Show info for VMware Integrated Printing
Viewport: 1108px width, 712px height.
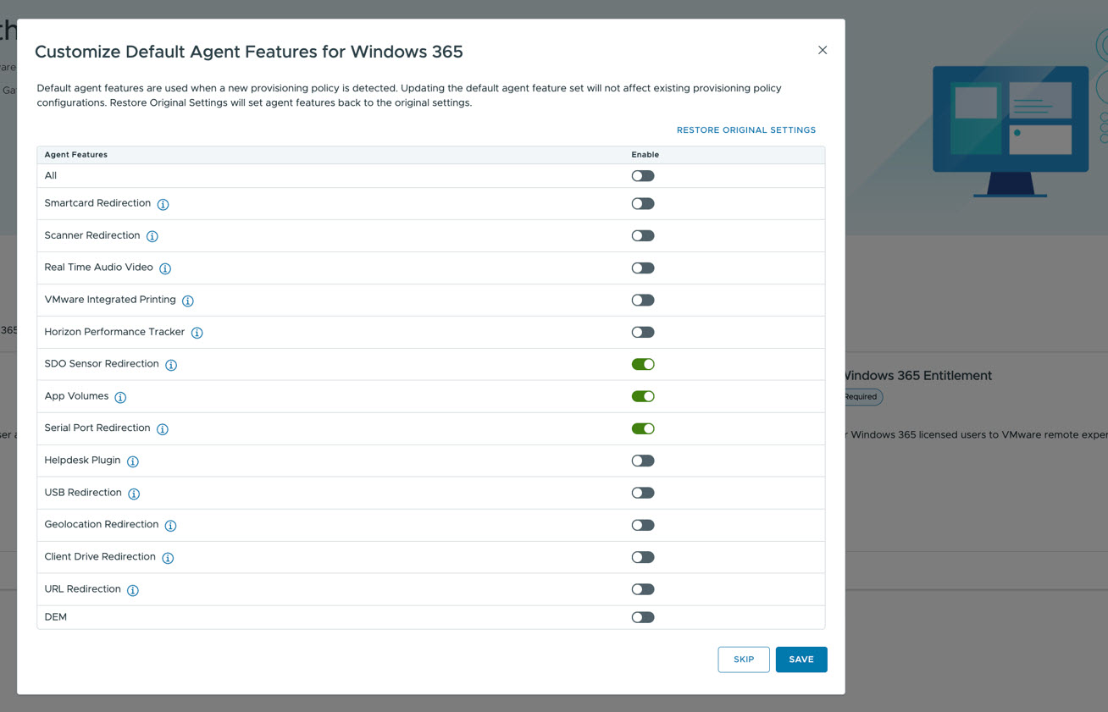[x=188, y=301]
